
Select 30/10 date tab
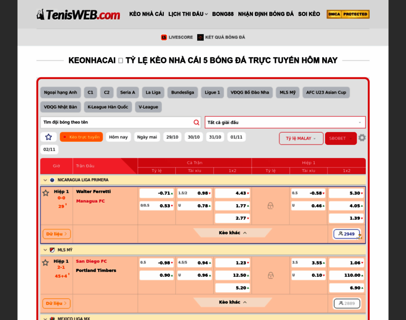click(194, 137)
